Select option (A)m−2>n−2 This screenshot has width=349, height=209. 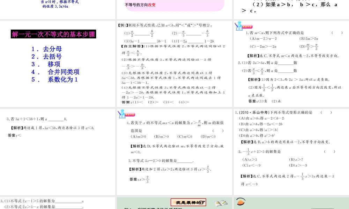[263, 39]
